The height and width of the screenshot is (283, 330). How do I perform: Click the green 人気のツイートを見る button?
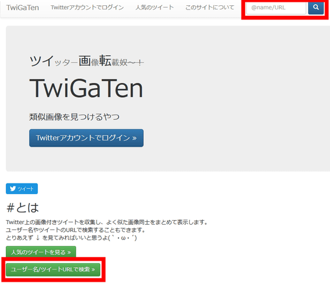point(41,252)
